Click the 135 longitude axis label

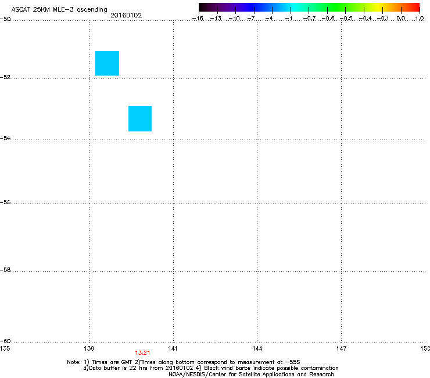[x=5, y=348]
